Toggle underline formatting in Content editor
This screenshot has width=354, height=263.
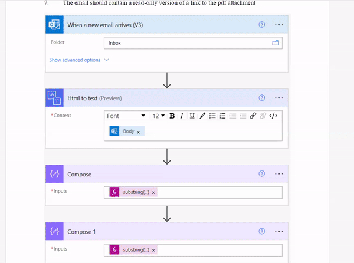[x=192, y=116]
